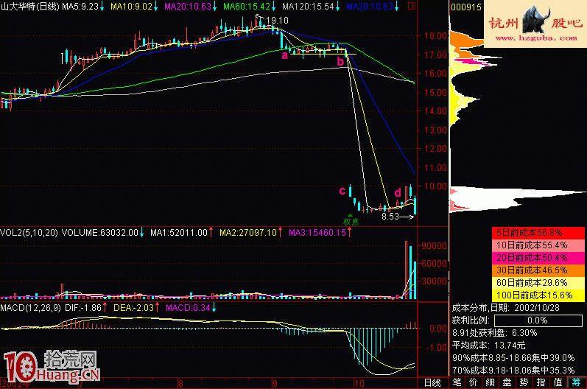This screenshot has width=587, height=389.
Task: Click the 100日前成本15.6% yellow legend
Action: [538, 295]
